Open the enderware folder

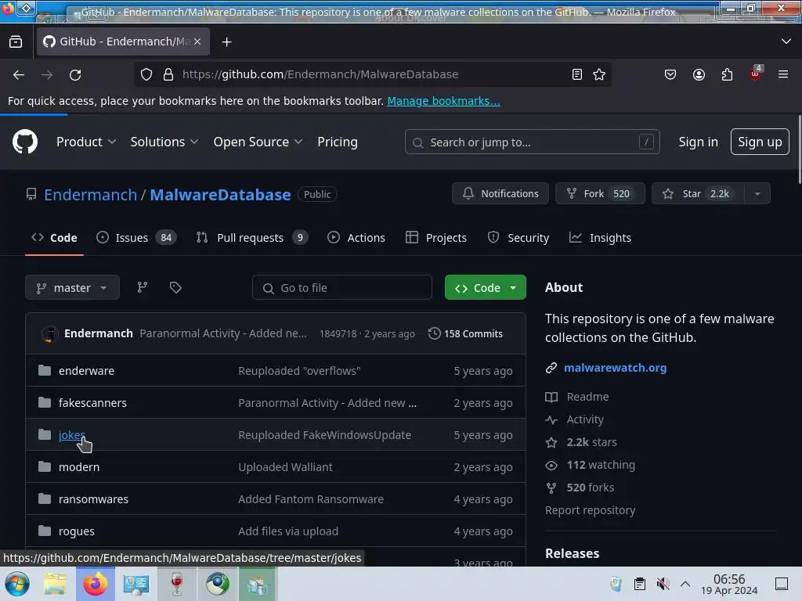tap(86, 370)
